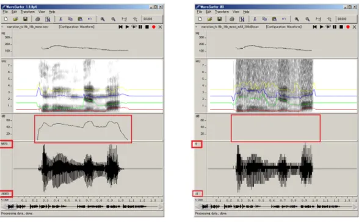Zoom to fit icon in right WaveSurfer window
The image size is (359, 222).
coord(318,19)
